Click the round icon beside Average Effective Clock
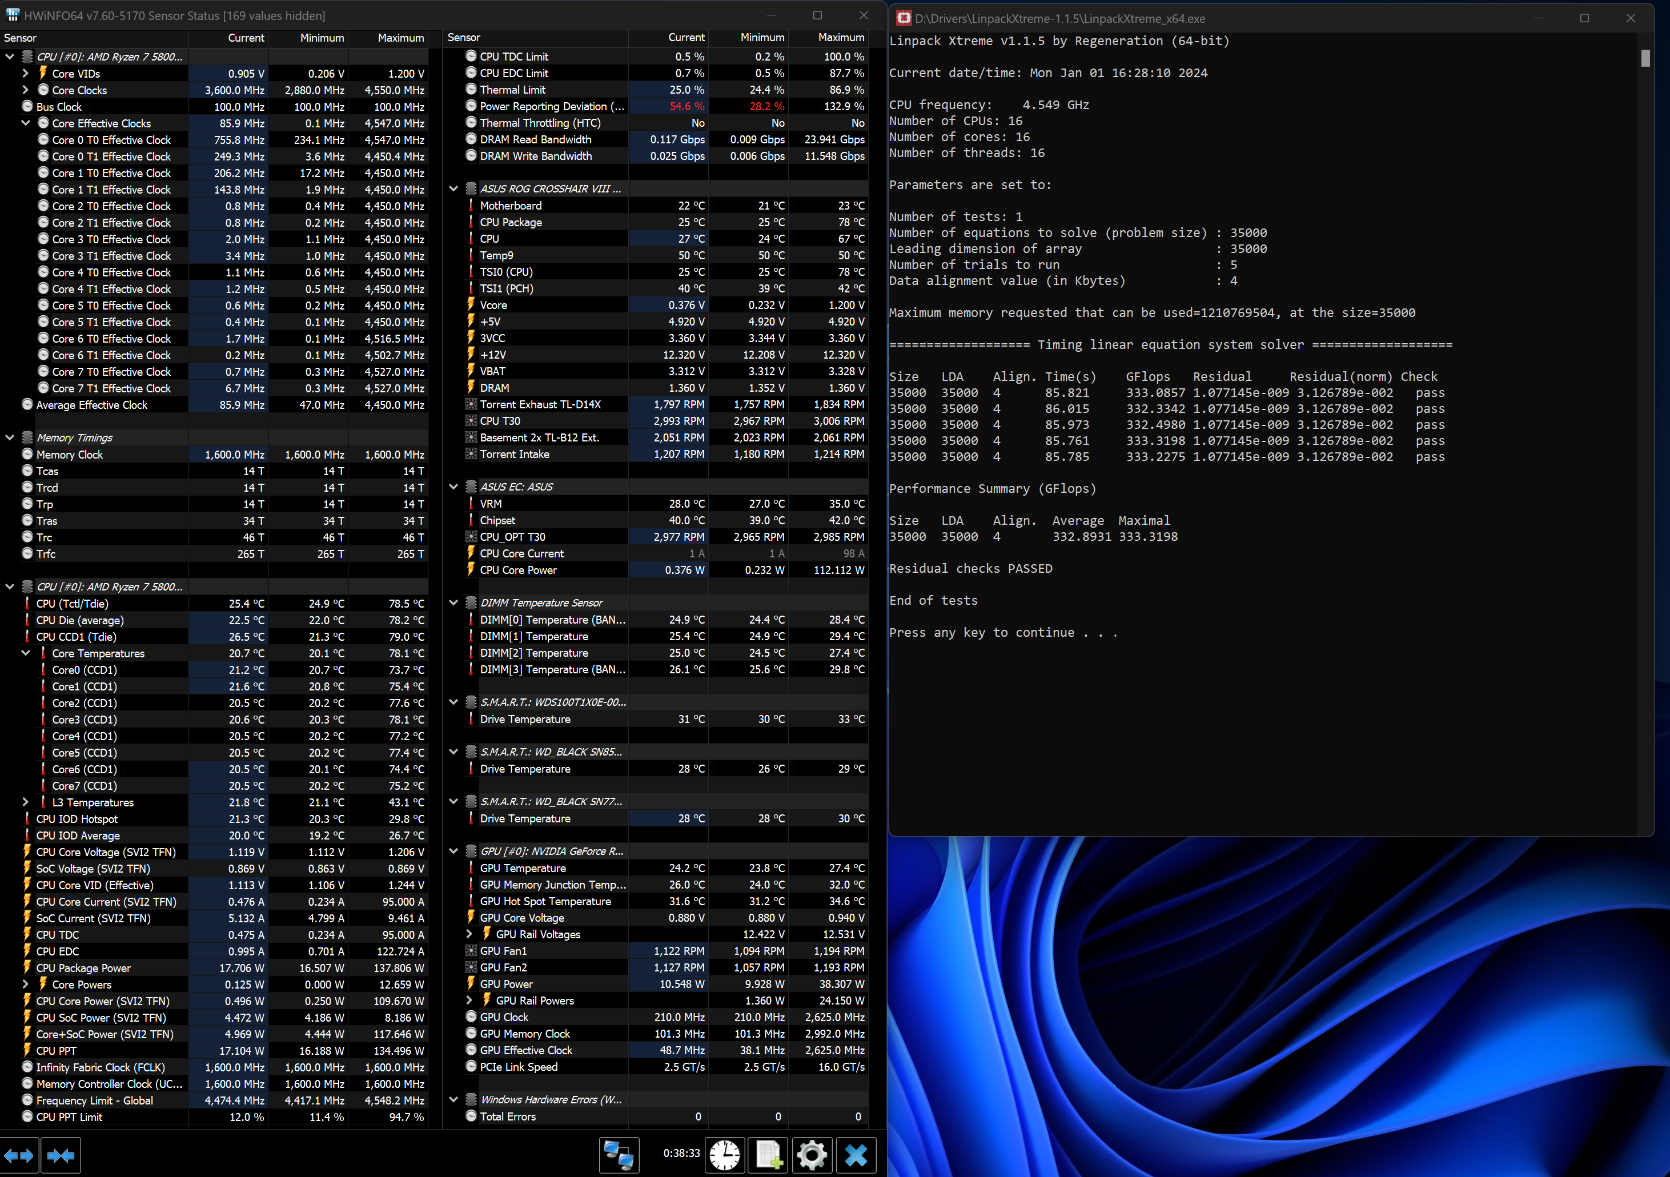The height and width of the screenshot is (1177, 1670). click(x=27, y=404)
